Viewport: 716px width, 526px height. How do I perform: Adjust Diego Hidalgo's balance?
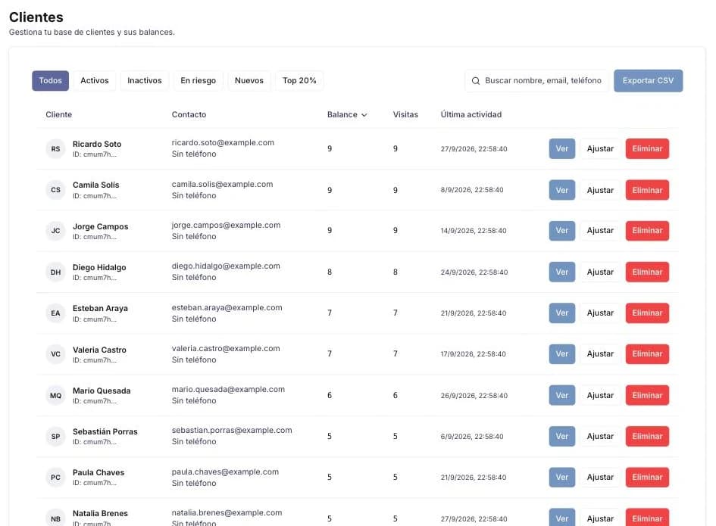tap(600, 272)
